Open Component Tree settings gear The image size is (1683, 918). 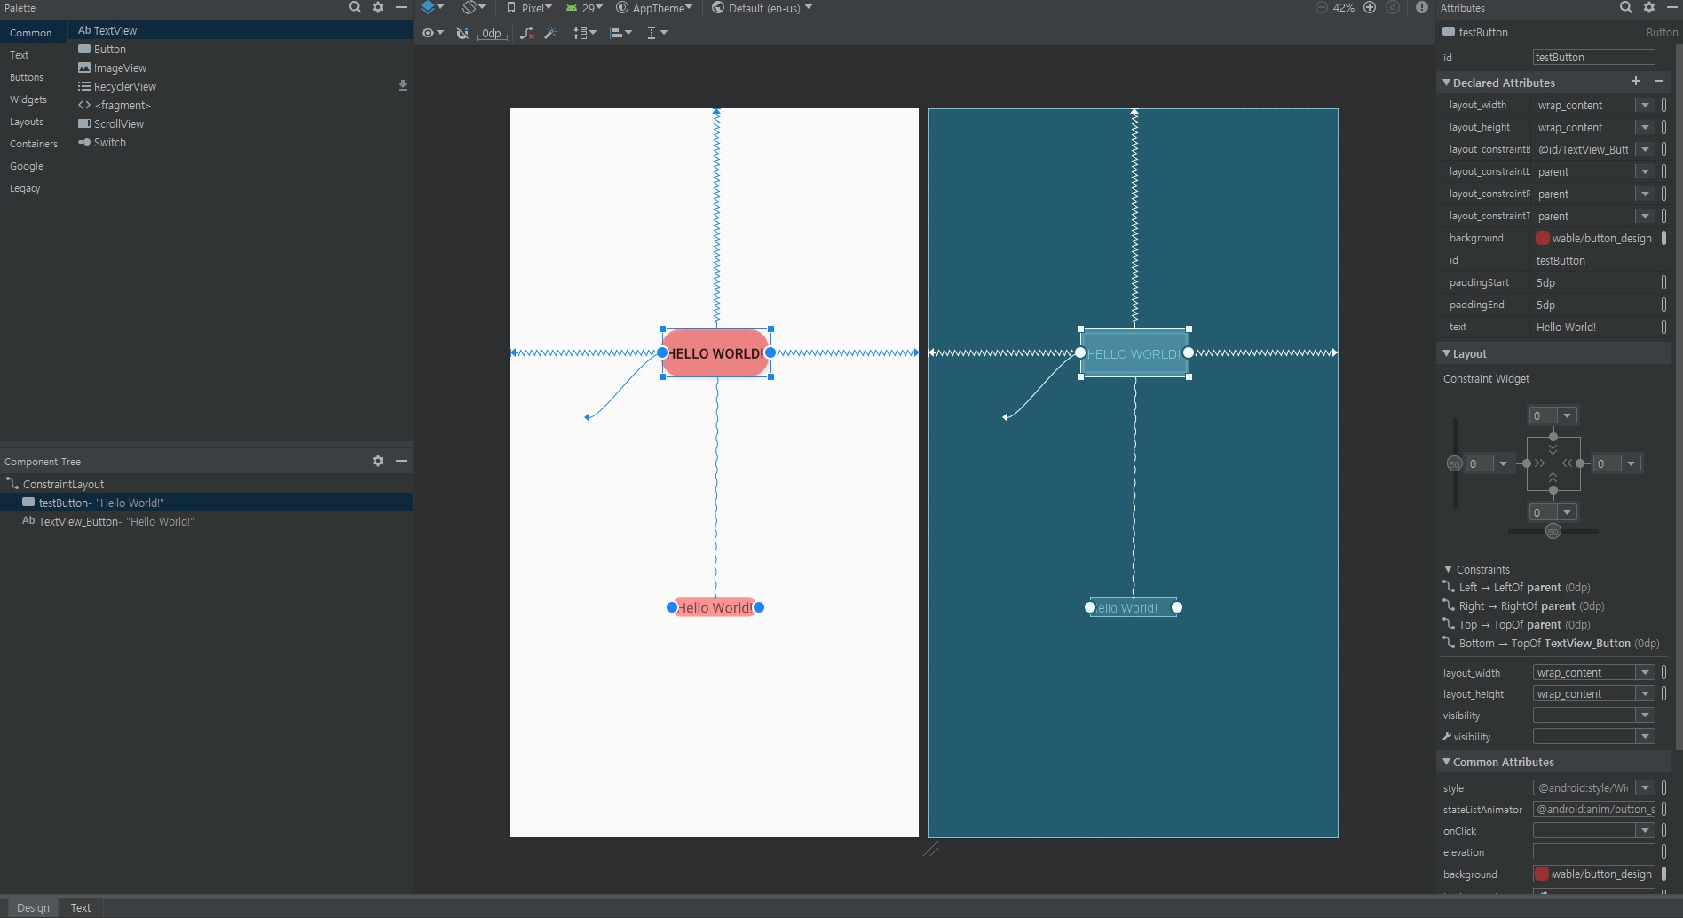(378, 461)
